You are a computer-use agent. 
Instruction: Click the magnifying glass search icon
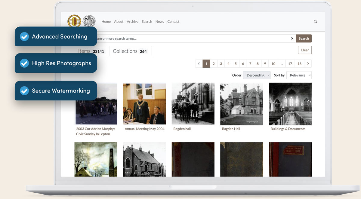coord(315,22)
